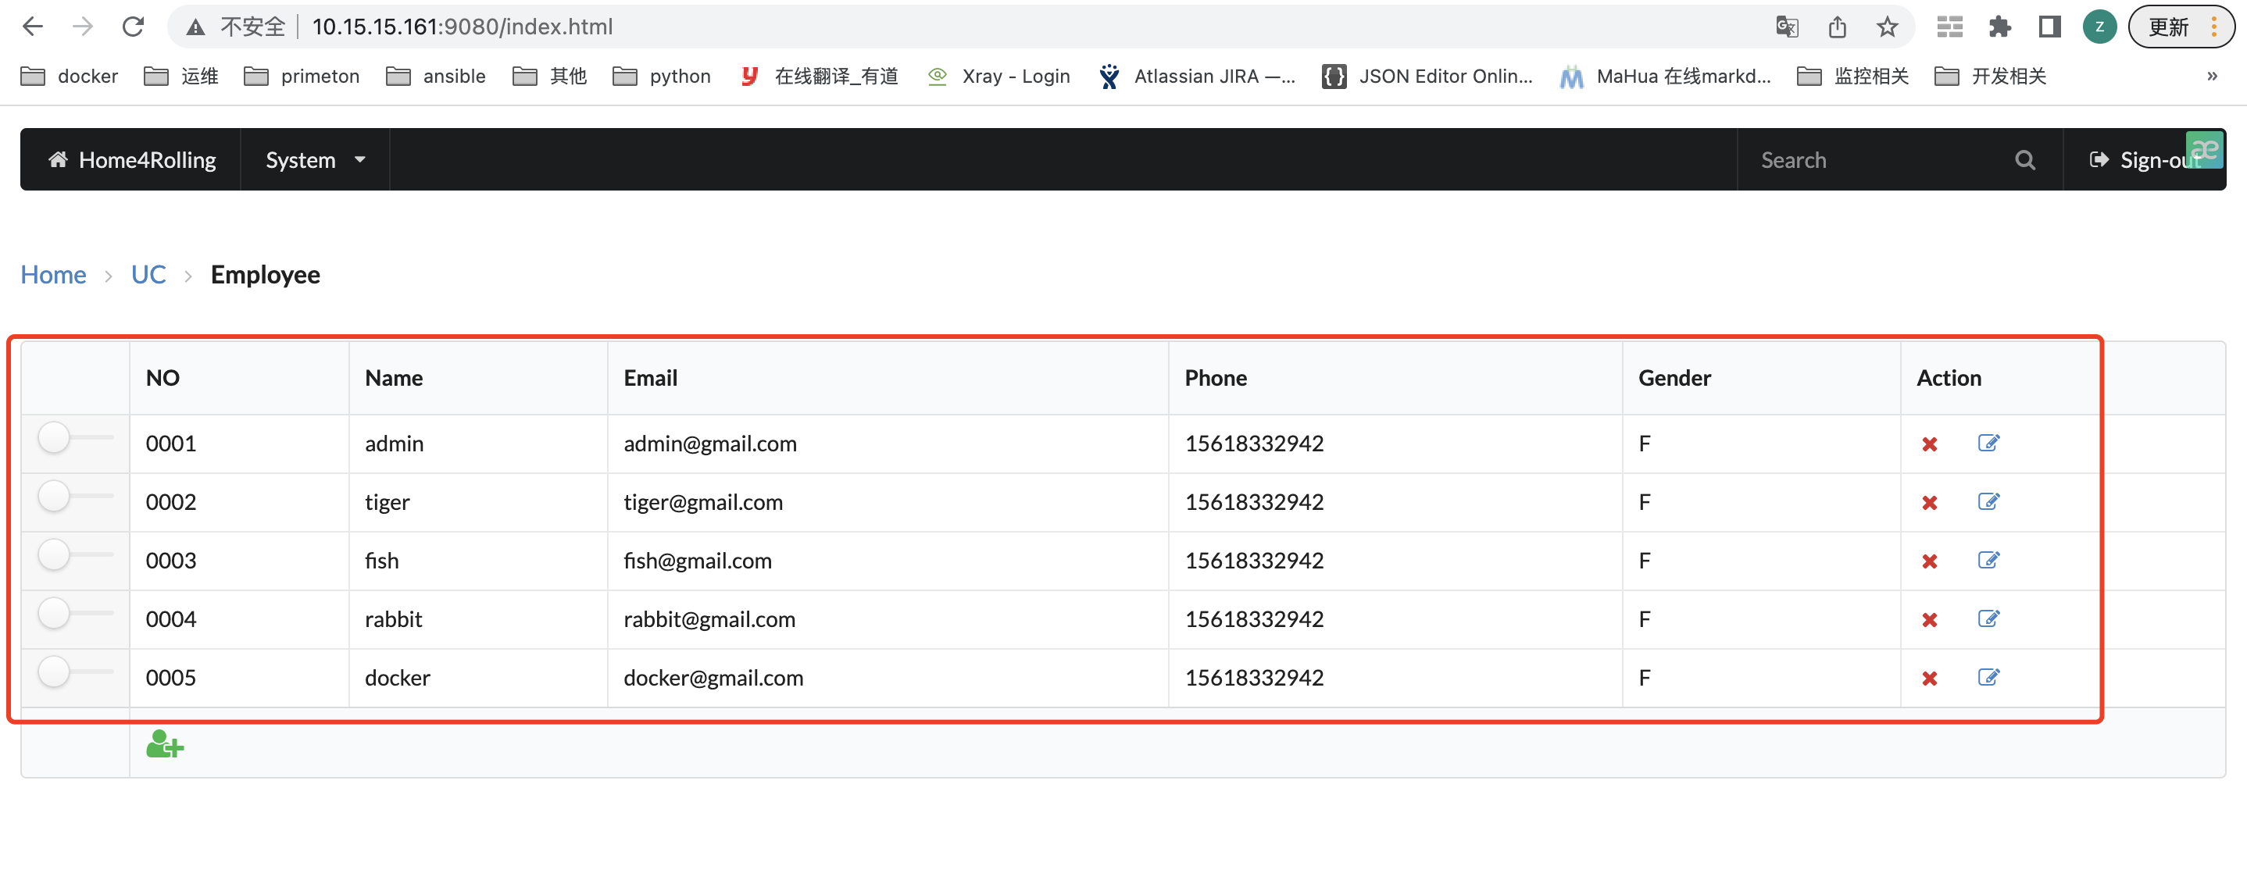Edit the tiger employee record
The width and height of the screenshot is (2247, 873).
[1988, 501]
